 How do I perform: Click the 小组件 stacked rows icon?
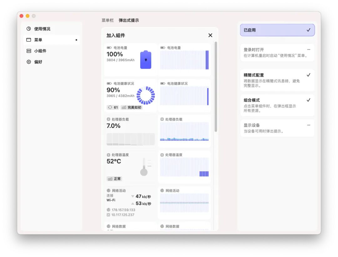(29, 51)
